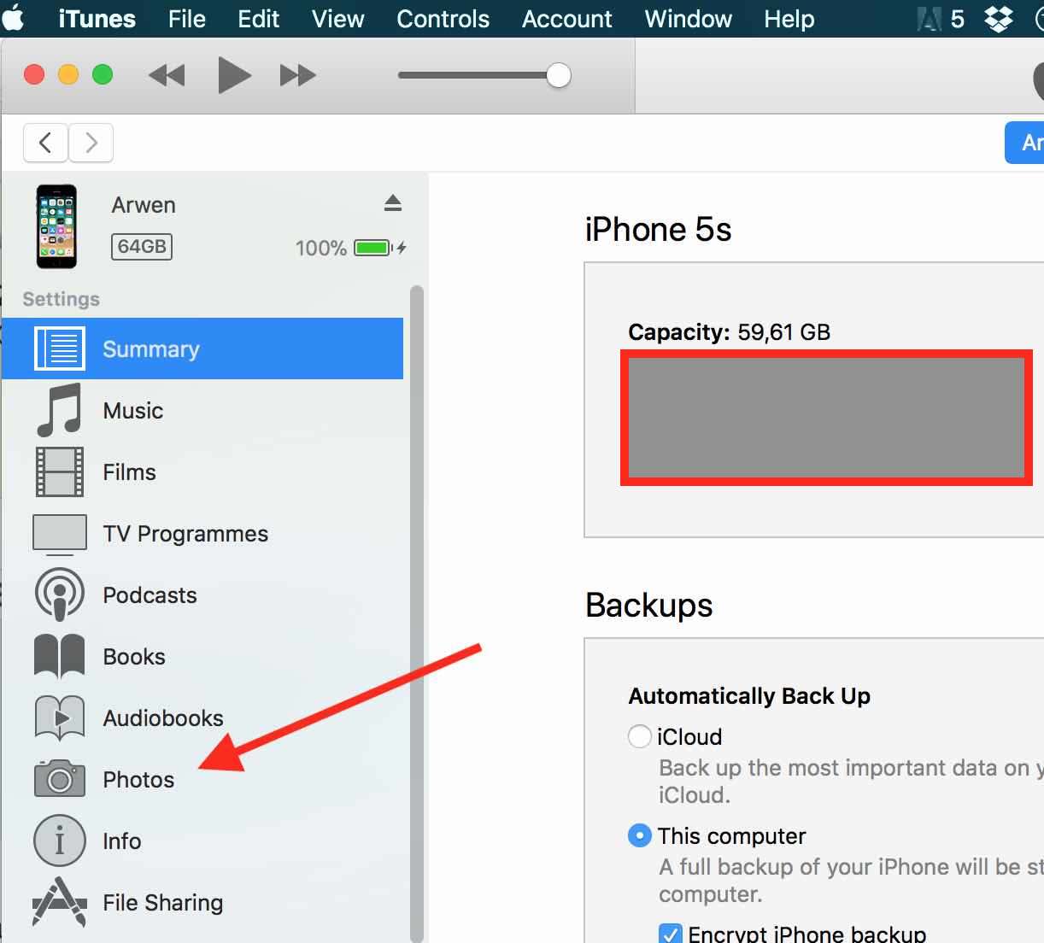Open Podcasts in the sidebar
The image size is (1044, 943).
(x=202, y=594)
